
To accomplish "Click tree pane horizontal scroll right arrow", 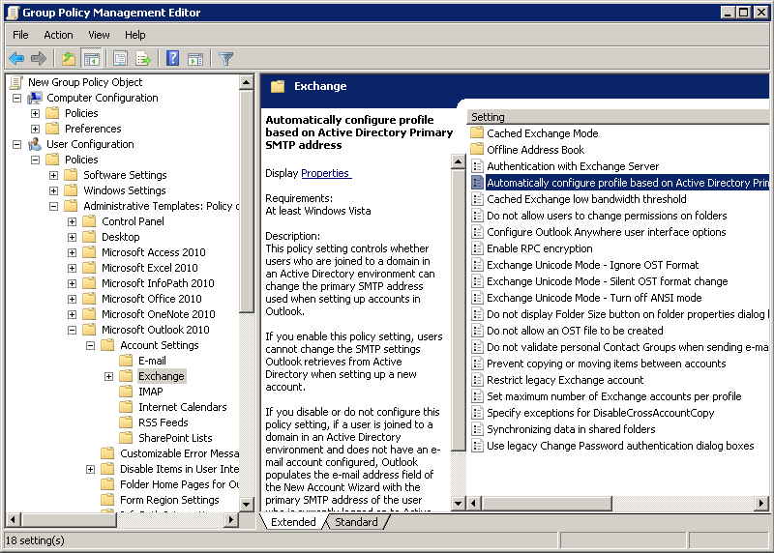I will pos(230,519).
